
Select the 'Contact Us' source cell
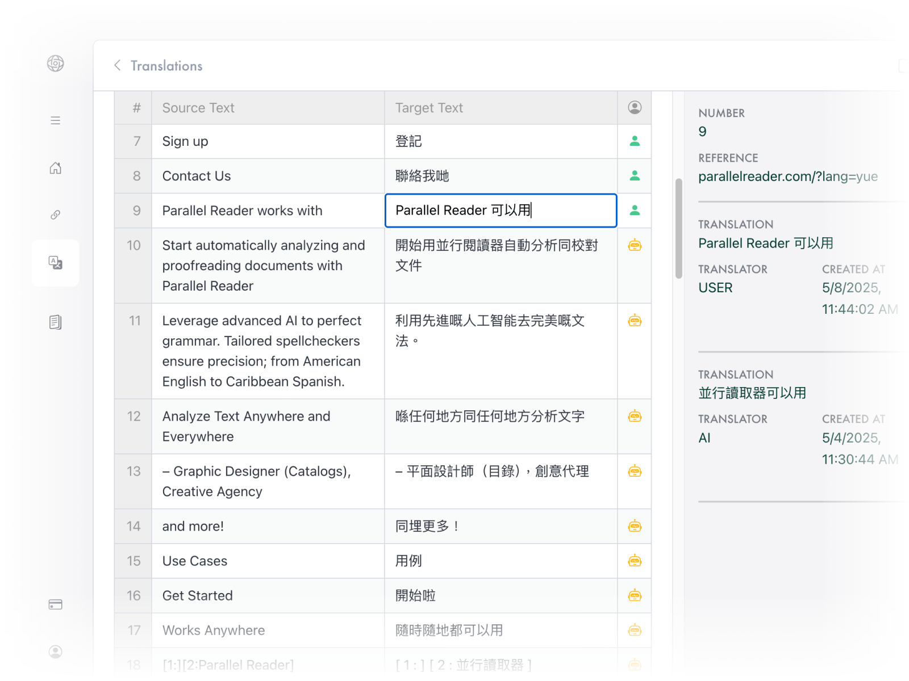(x=268, y=176)
